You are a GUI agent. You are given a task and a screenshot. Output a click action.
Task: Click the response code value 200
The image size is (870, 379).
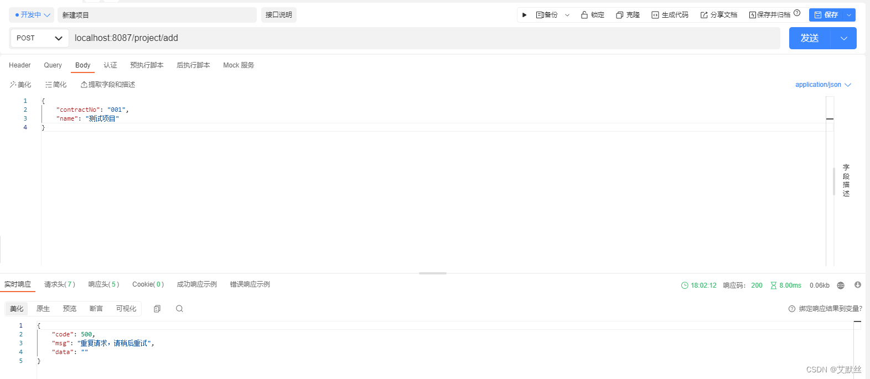[x=757, y=285]
